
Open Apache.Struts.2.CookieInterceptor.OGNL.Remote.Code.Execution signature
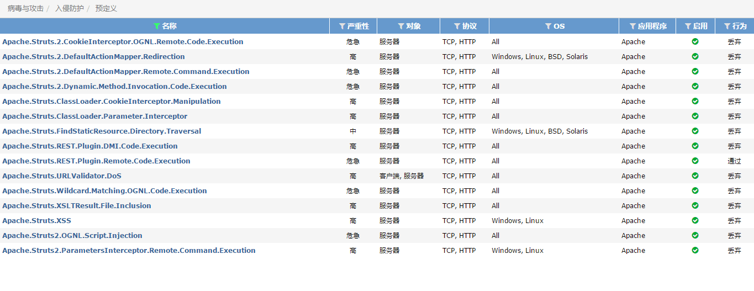coord(123,41)
